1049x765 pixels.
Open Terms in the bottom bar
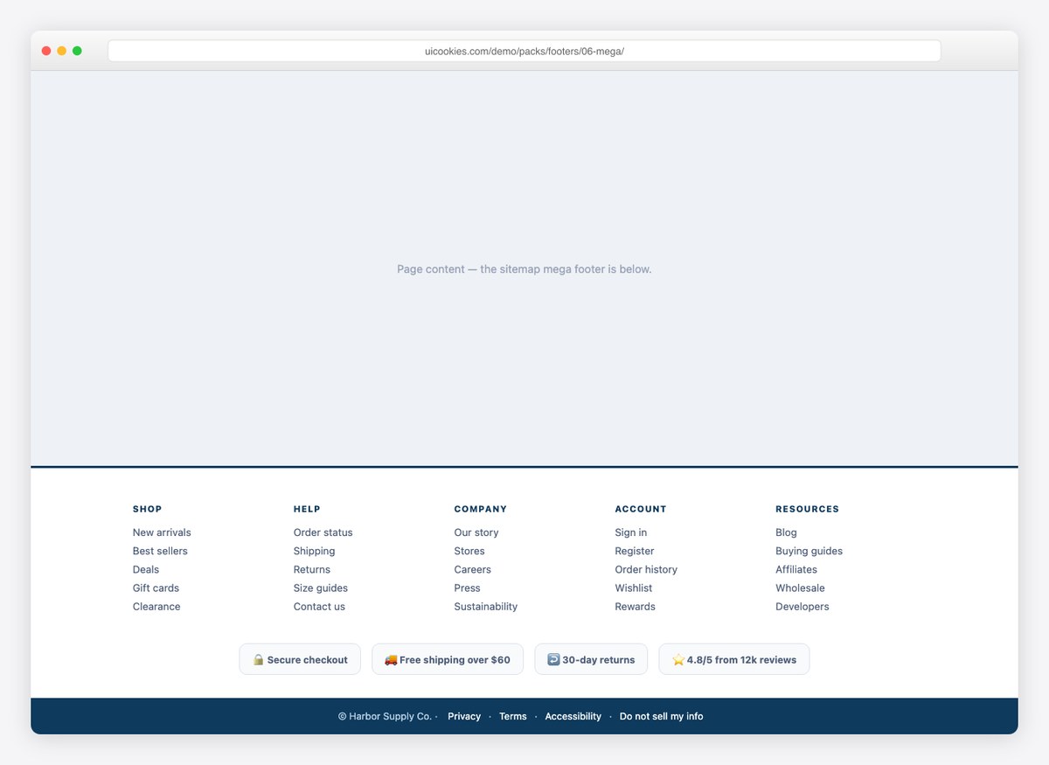pos(513,716)
